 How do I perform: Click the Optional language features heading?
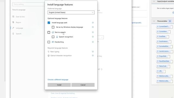57,18
